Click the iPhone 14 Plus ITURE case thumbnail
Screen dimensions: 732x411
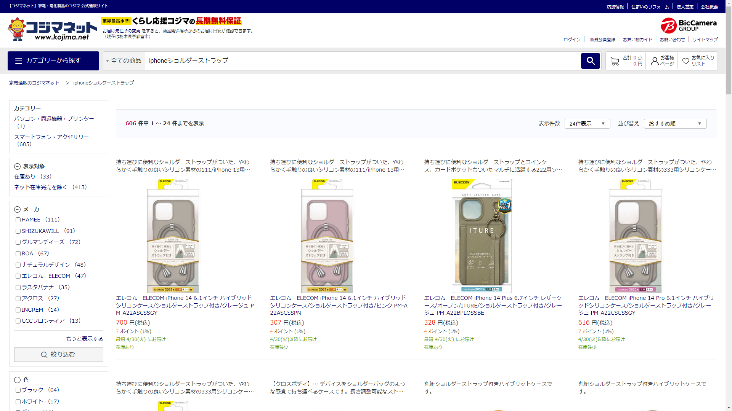[x=482, y=236]
